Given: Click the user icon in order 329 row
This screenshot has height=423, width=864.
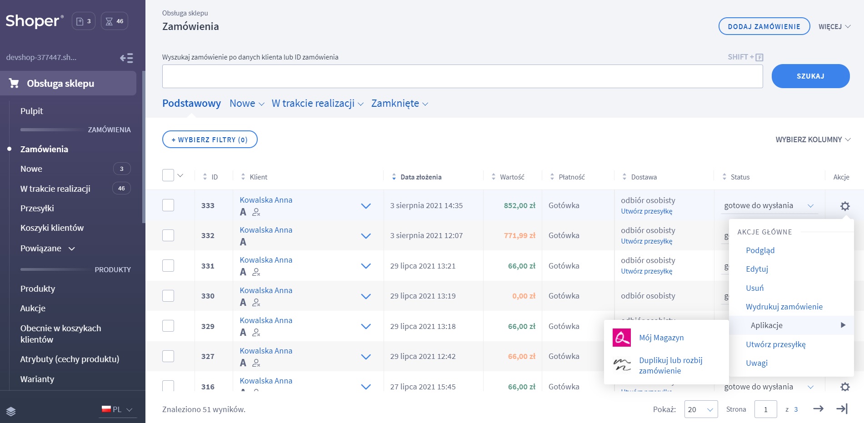Looking at the screenshot, I should [256, 332].
